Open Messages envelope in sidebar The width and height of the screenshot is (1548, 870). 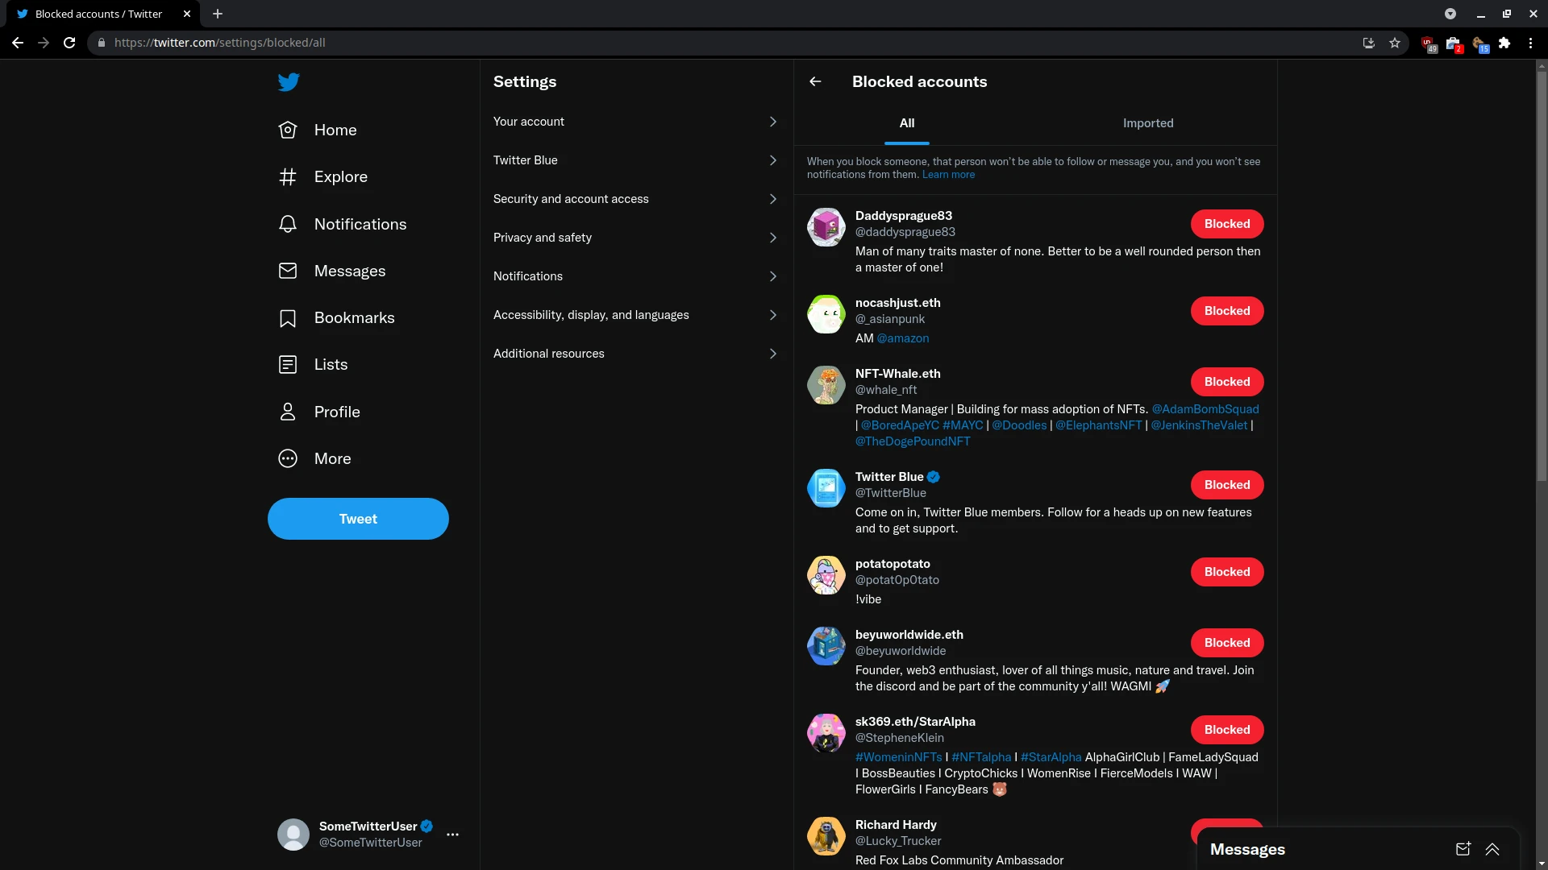(288, 271)
